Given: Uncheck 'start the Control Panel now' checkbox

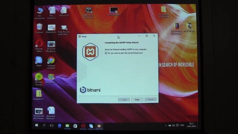Looking at the screenshot, I should pyautogui.click(x=106, y=53).
